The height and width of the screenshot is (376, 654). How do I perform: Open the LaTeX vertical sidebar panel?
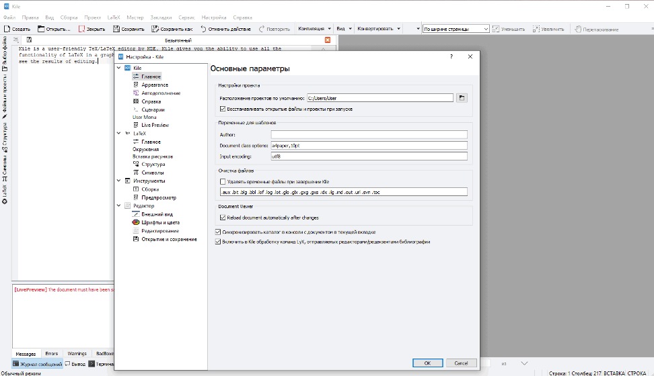(x=5, y=195)
